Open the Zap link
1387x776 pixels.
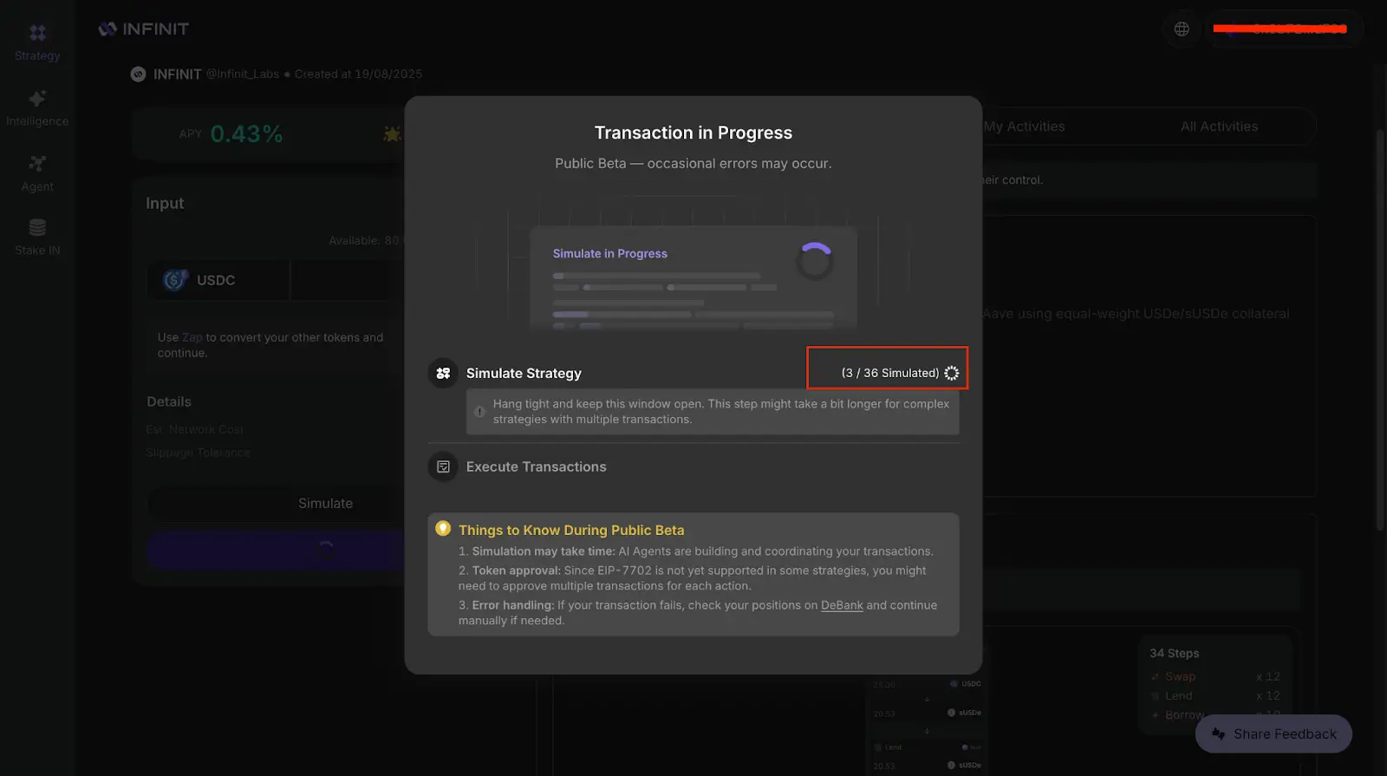[192, 337]
